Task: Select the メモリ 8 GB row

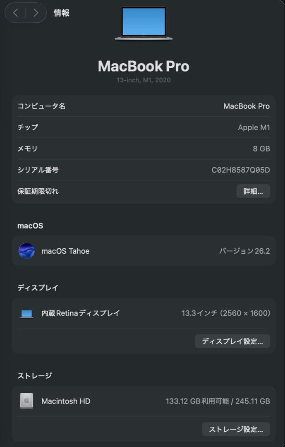Action: pyautogui.click(x=144, y=148)
